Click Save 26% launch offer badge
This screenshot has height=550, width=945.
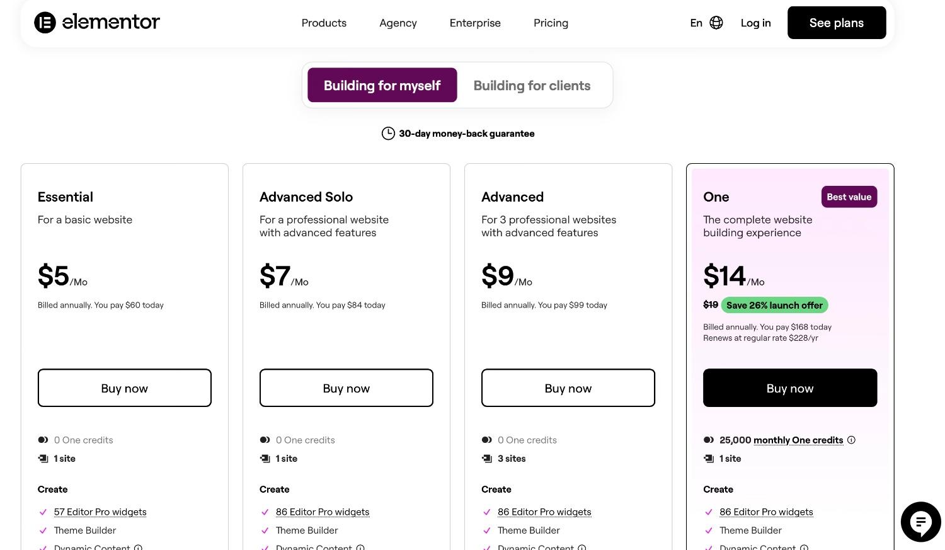coord(774,305)
